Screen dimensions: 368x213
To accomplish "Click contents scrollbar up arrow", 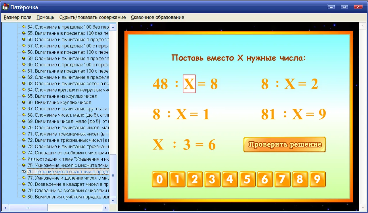I will (x=113, y=28).
